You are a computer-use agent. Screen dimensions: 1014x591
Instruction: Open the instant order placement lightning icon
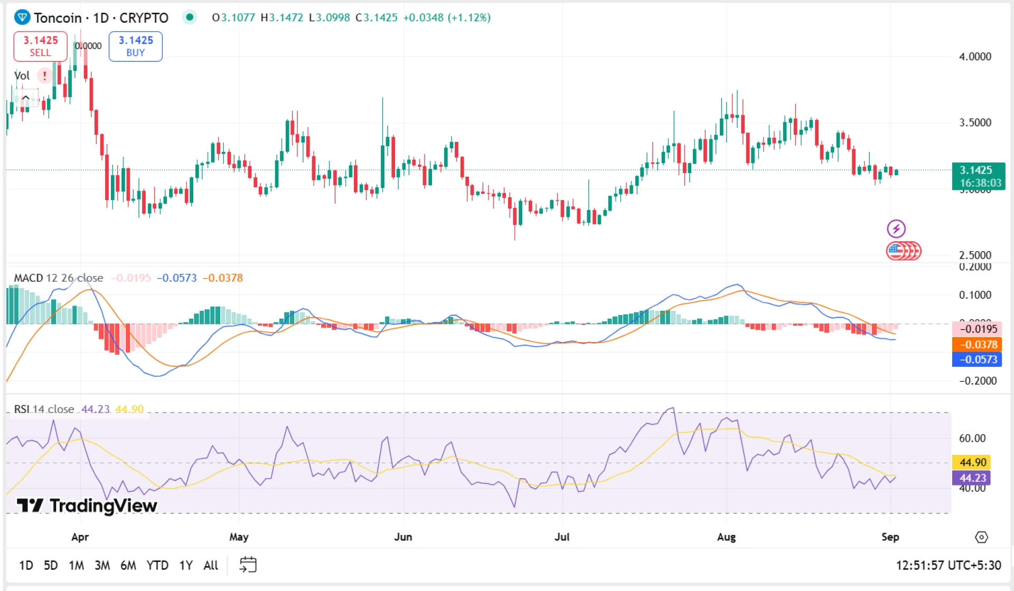896,228
